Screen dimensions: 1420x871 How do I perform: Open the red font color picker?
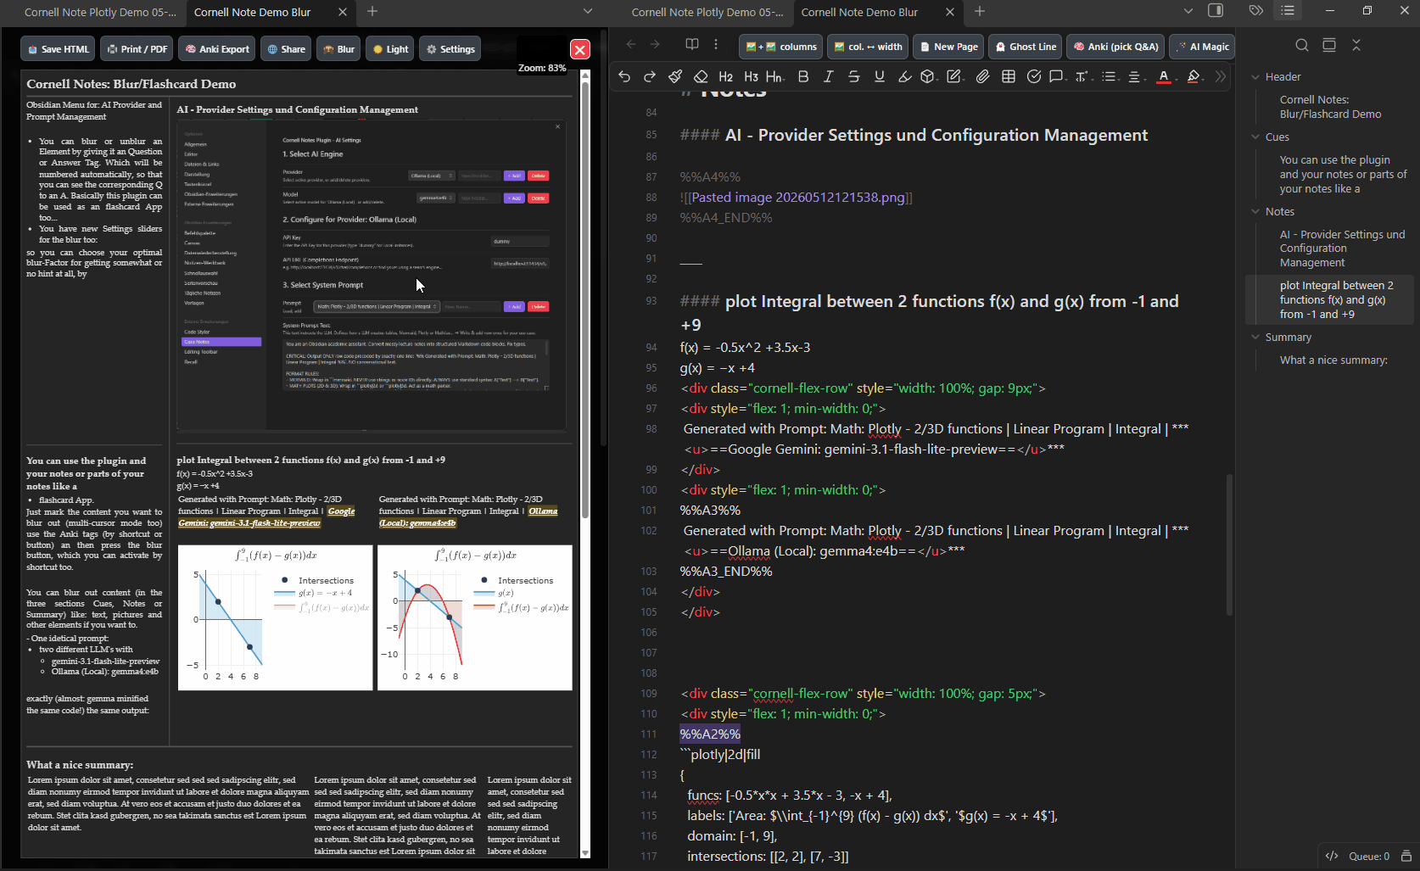1165,76
